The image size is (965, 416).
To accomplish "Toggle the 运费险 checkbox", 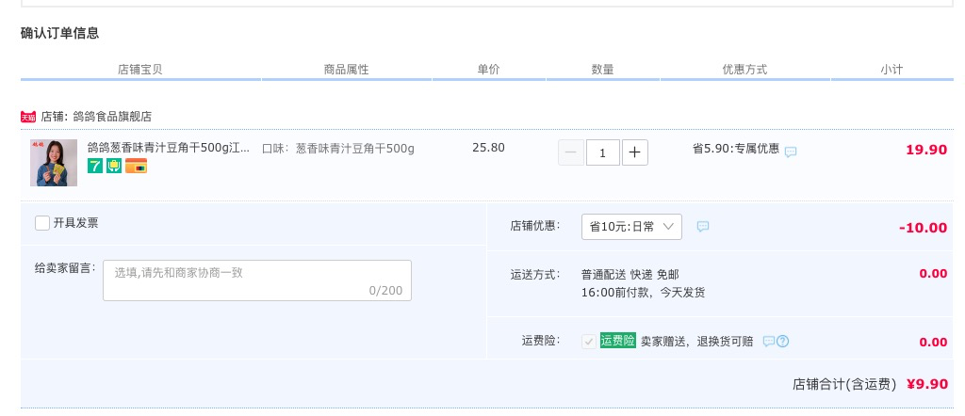I will (x=589, y=342).
